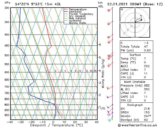Click the hPa axis unit label
This screenshot has height=127, width=165.
(x=7, y=3)
